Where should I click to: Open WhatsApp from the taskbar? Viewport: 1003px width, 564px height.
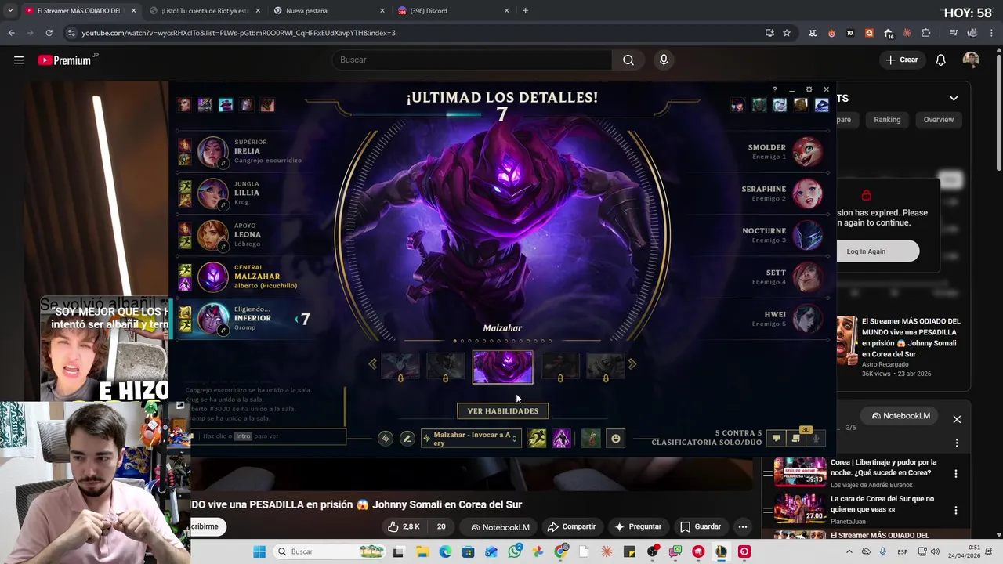coord(514,551)
